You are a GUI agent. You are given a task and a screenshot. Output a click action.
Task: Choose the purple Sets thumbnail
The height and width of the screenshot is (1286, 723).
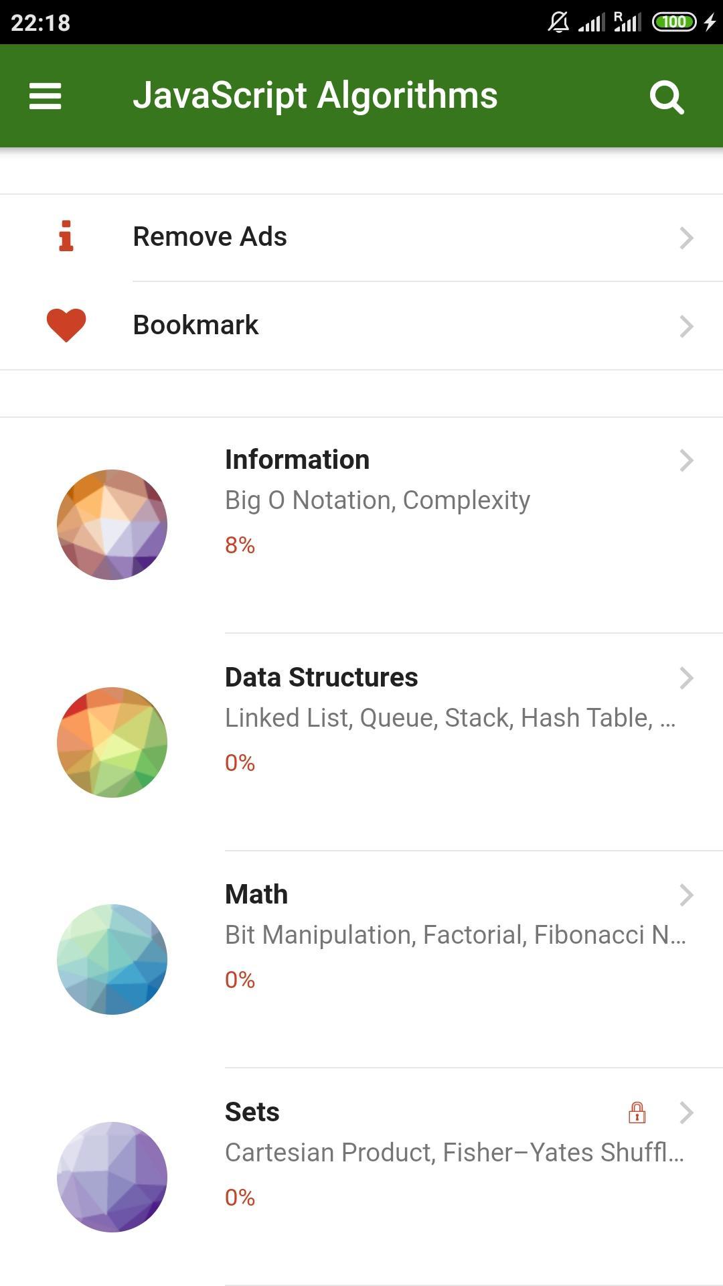112,1177
